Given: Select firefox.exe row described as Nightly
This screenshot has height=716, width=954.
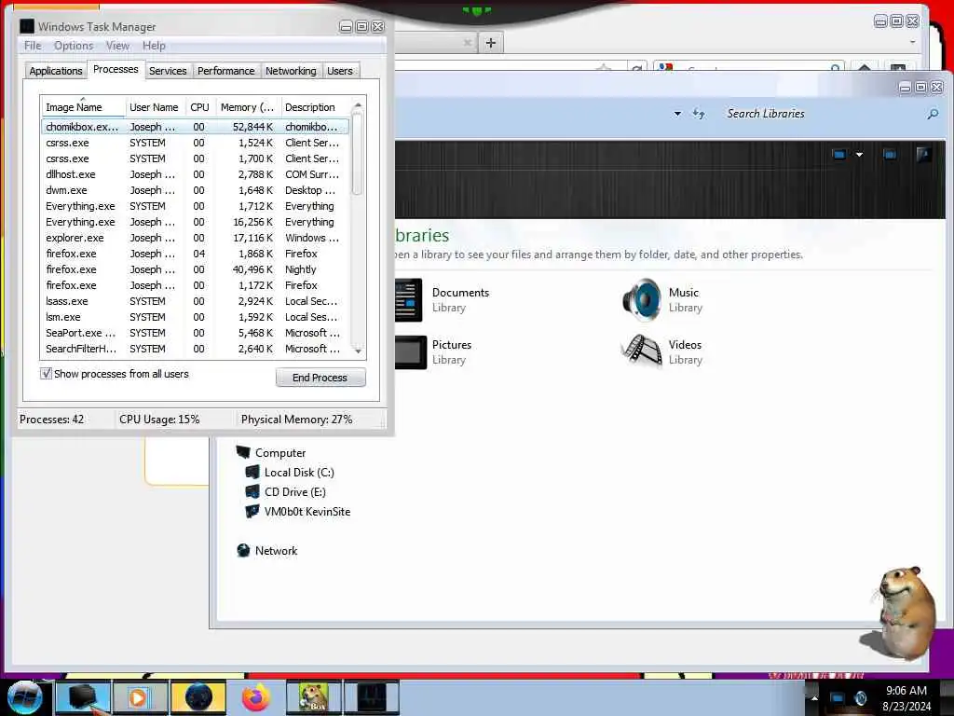Looking at the screenshot, I should pyautogui.click(x=196, y=269).
